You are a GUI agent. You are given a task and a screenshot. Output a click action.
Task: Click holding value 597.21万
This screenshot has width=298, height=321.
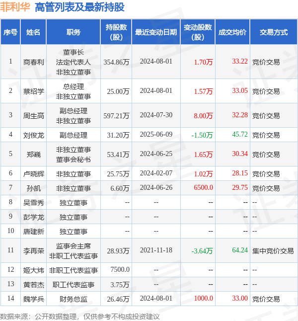[x=116, y=116]
